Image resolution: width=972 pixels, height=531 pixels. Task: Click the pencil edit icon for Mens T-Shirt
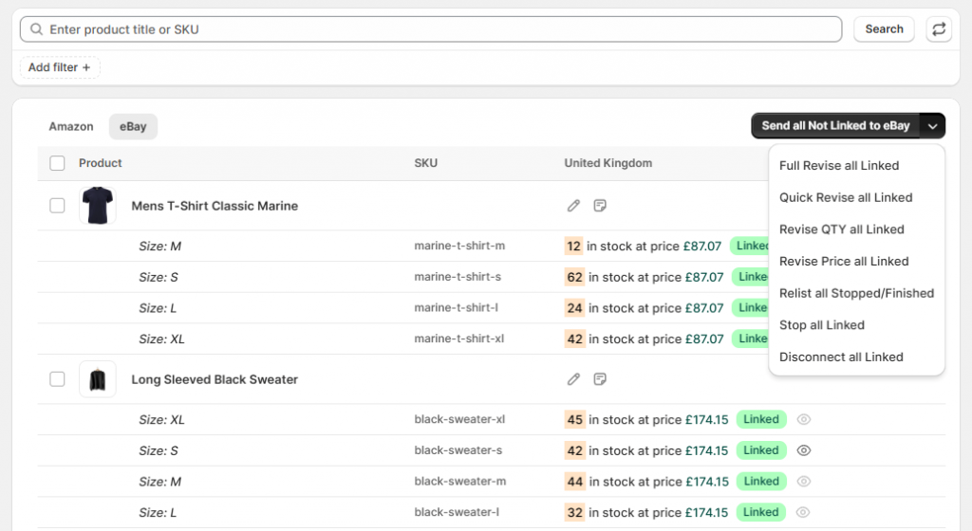[x=573, y=206]
